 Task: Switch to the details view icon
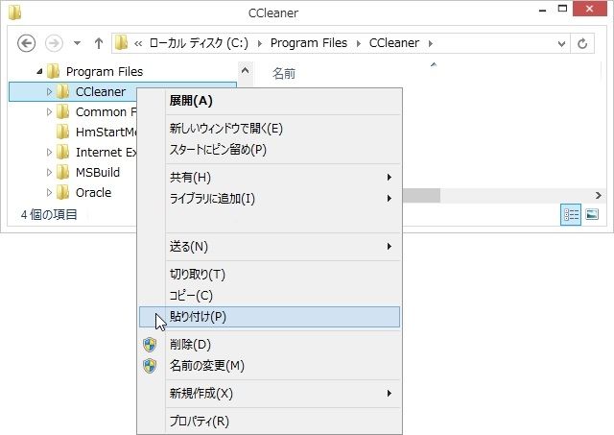coord(571,215)
